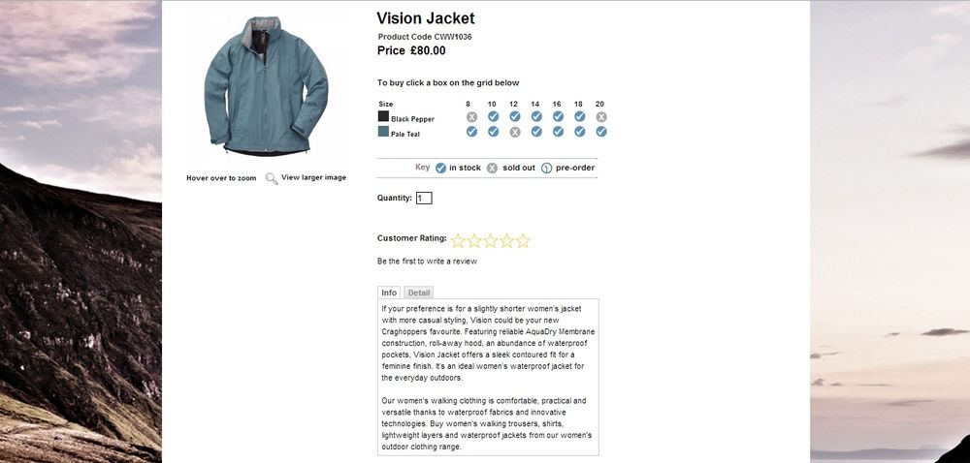
Task: Select the Info tab
Action: pos(389,293)
